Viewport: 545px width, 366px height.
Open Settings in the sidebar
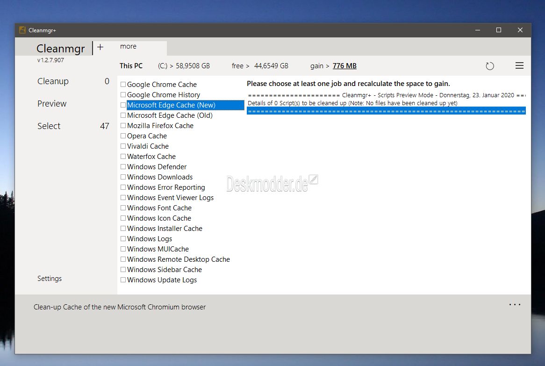point(50,279)
